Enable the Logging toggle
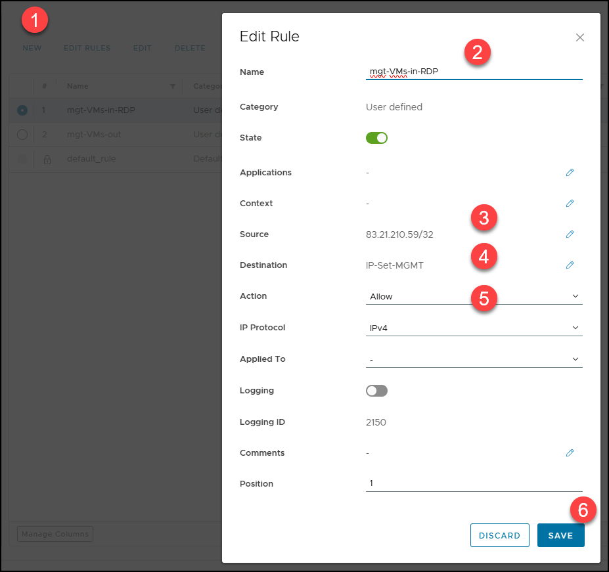609x572 pixels. point(377,391)
